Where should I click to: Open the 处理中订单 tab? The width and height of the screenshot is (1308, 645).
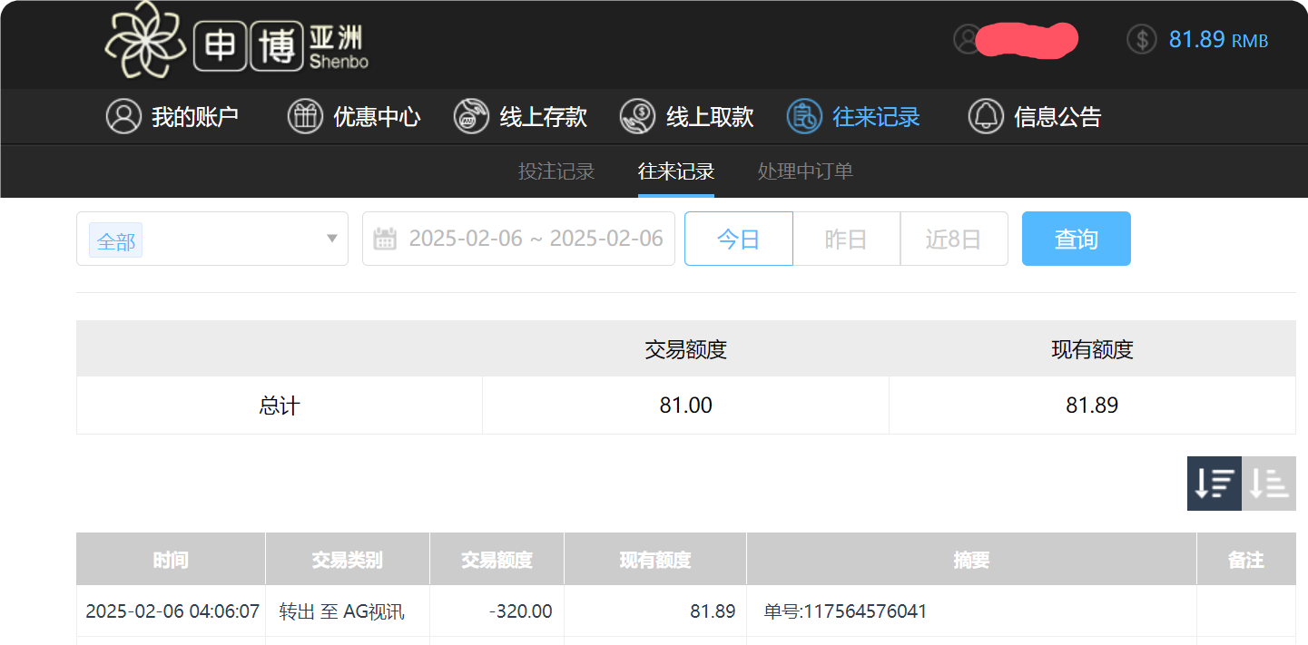coord(804,171)
